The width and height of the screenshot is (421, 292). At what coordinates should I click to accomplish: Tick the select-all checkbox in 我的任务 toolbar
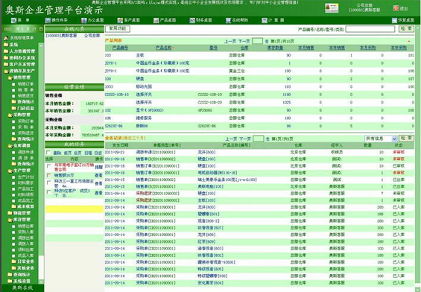(x=48, y=153)
